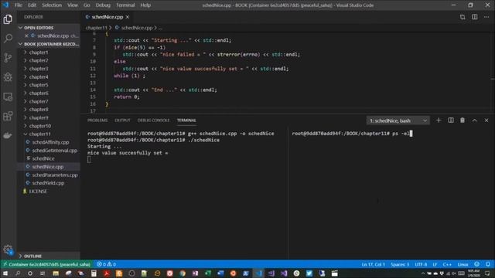Image resolution: width=495 pixels, height=278 pixels.
Task: Open the terminal selector '1: schedNice, bash' dropdown
Action: click(398, 120)
